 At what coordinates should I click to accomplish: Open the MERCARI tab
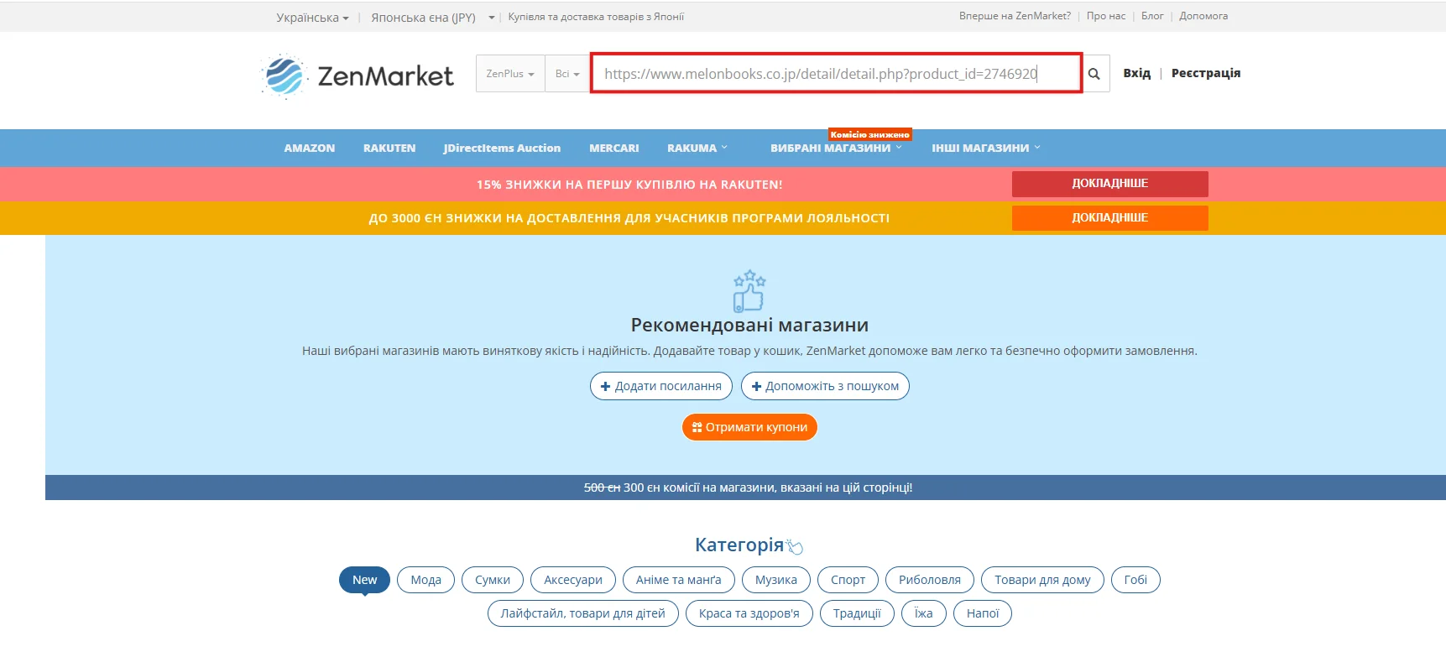614,148
